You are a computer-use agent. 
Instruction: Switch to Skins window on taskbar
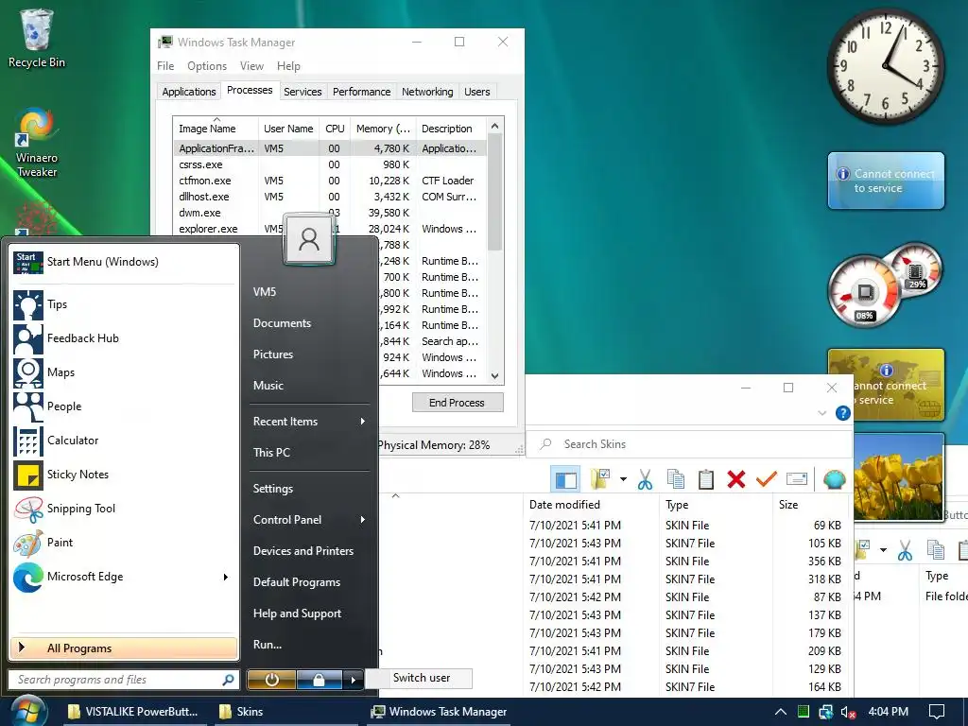[286, 711]
